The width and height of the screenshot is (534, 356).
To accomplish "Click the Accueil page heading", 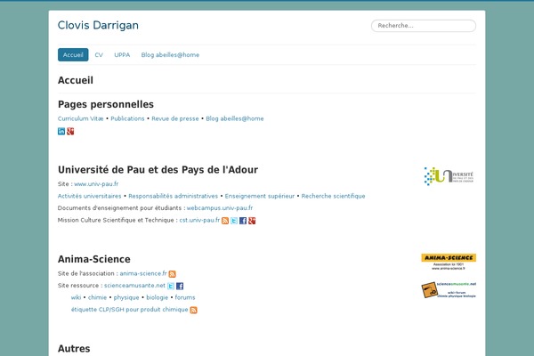I will tap(76, 80).
